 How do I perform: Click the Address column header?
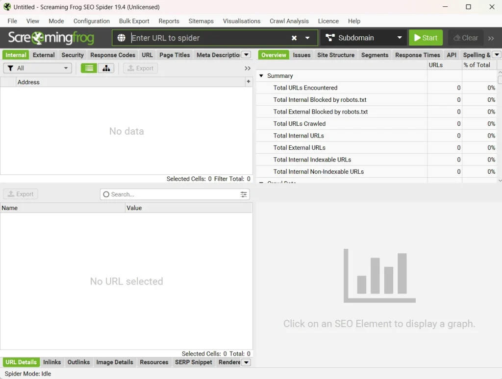[x=130, y=82]
